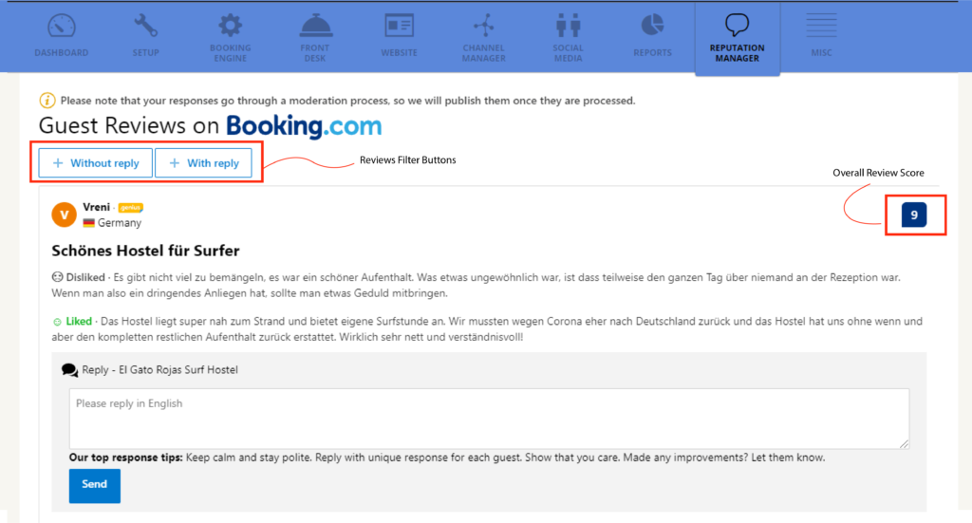This screenshot has height=523, width=972.
Task: Filter reviews Without reply
Action: pos(96,163)
